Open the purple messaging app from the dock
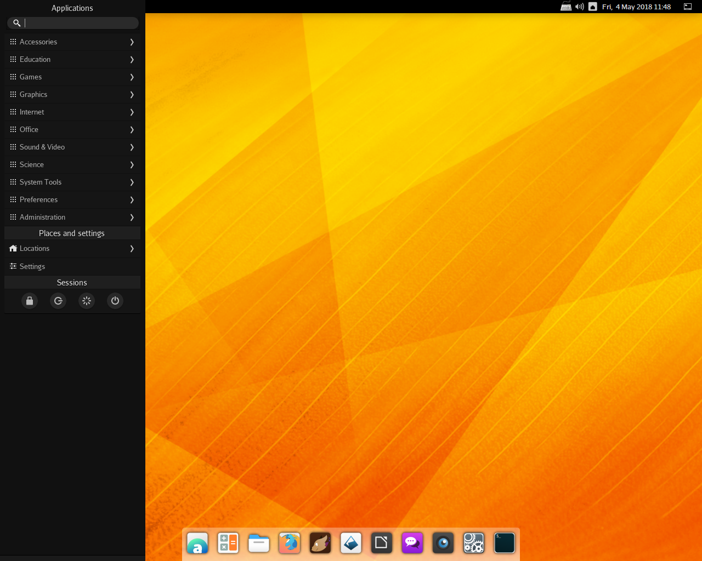702x561 pixels. point(412,543)
